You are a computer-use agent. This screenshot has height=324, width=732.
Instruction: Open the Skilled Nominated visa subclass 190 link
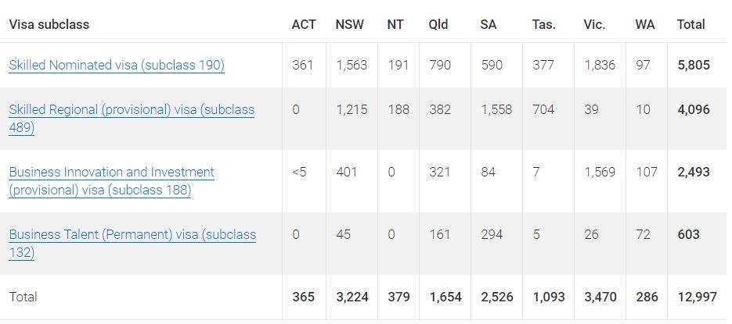[x=117, y=65]
